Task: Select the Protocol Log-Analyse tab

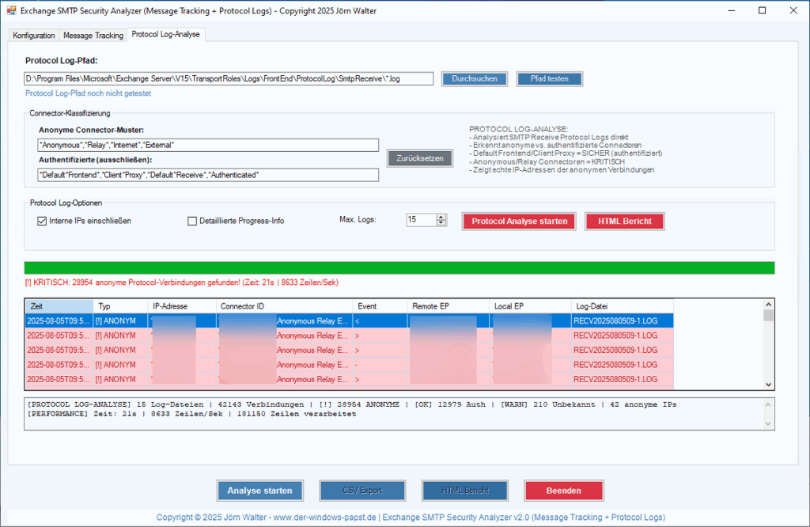Action: [x=165, y=35]
